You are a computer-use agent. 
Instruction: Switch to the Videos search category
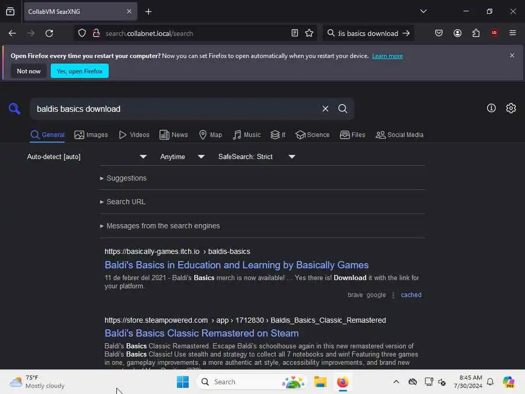click(x=134, y=135)
